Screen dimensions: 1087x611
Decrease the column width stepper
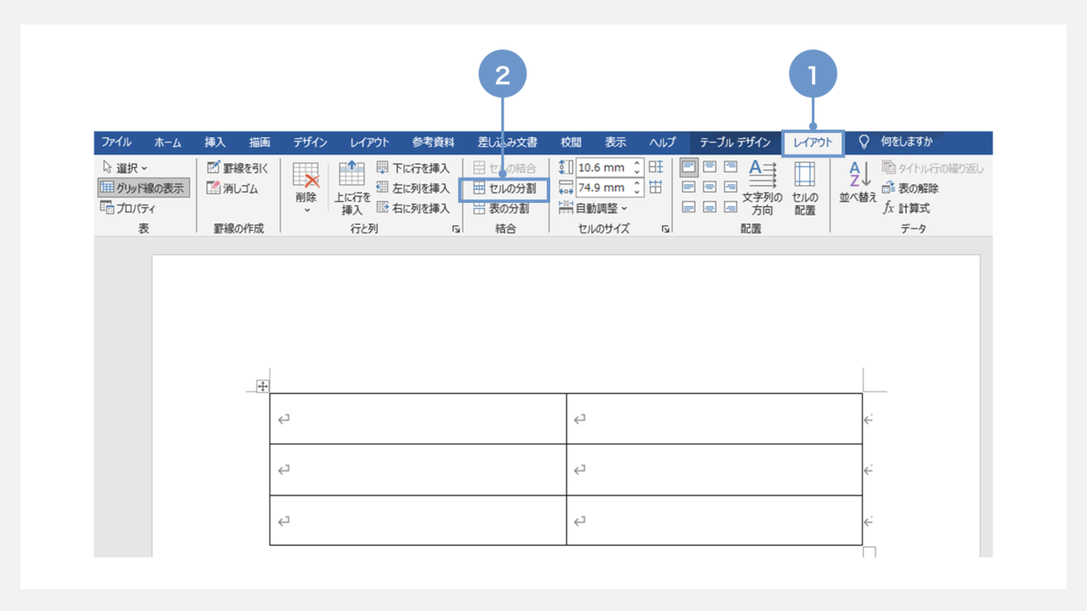pyautogui.click(x=638, y=192)
